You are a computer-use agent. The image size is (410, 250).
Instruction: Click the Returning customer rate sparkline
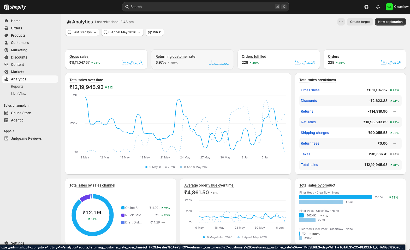coord(219,62)
